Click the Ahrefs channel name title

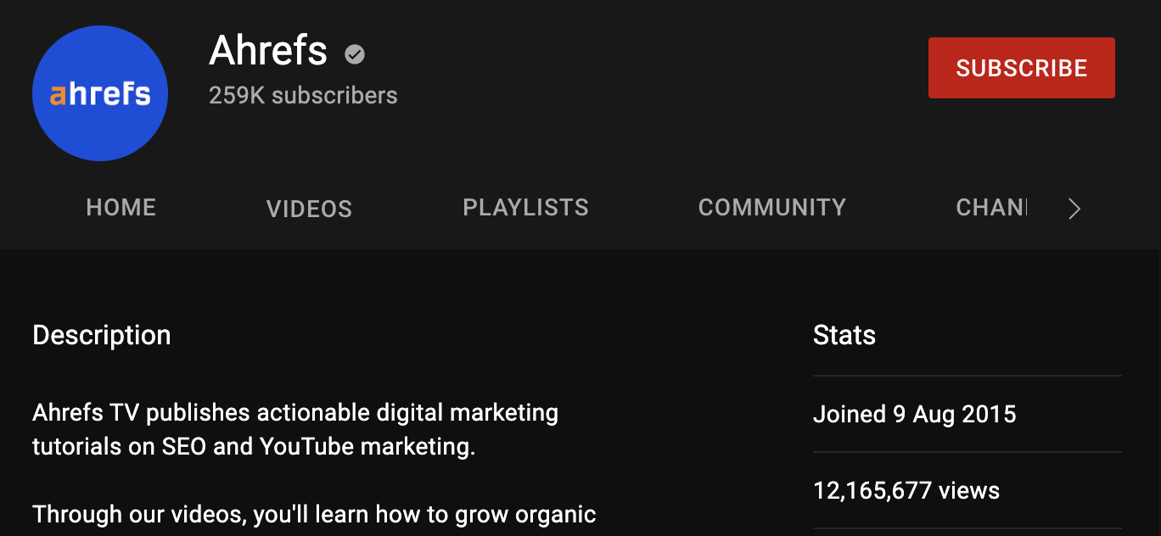[x=268, y=52]
